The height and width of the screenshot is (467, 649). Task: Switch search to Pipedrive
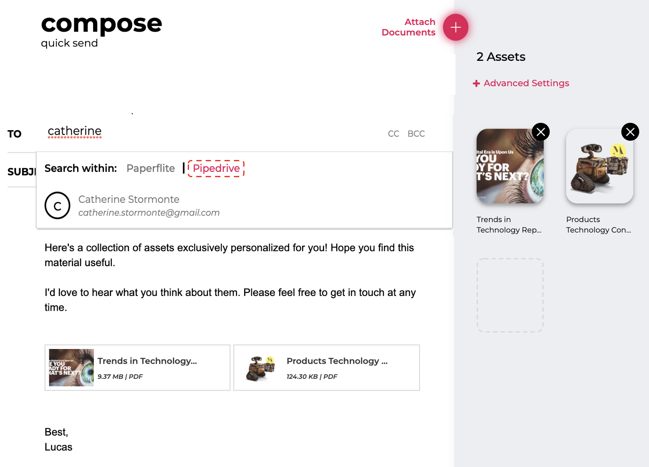216,168
